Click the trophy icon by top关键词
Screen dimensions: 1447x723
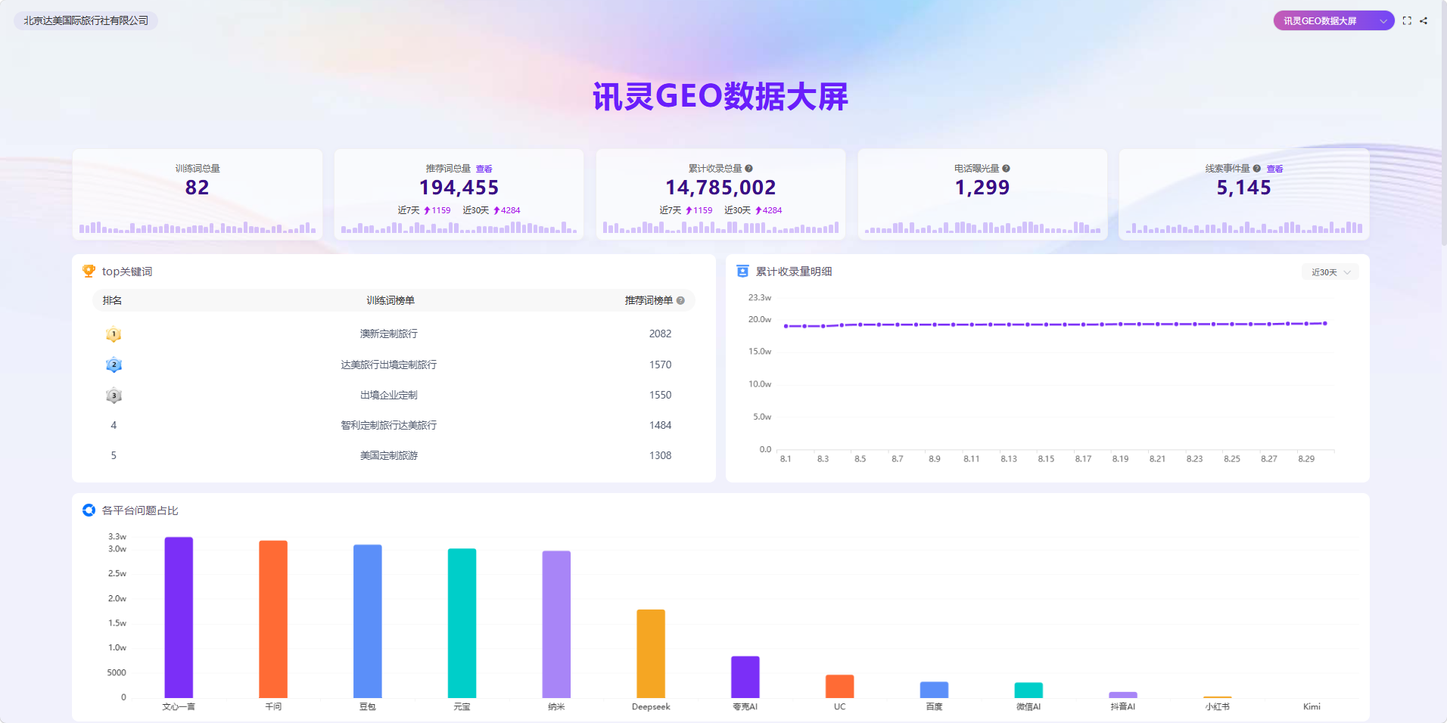89,271
